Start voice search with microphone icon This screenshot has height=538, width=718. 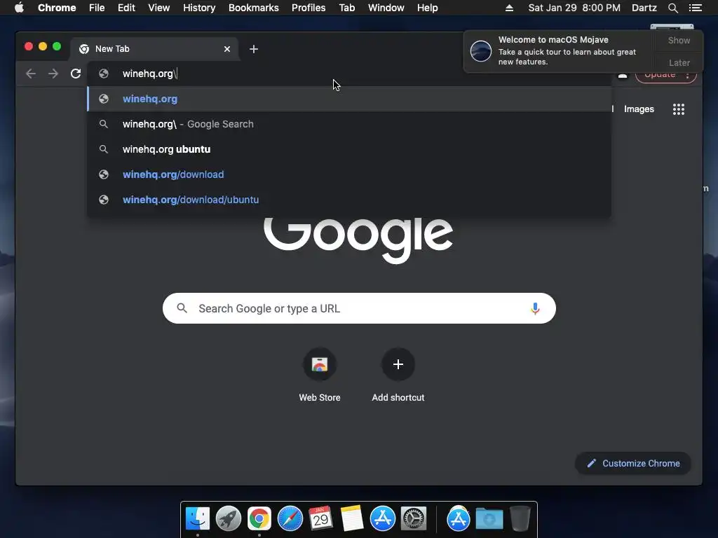(x=535, y=308)
